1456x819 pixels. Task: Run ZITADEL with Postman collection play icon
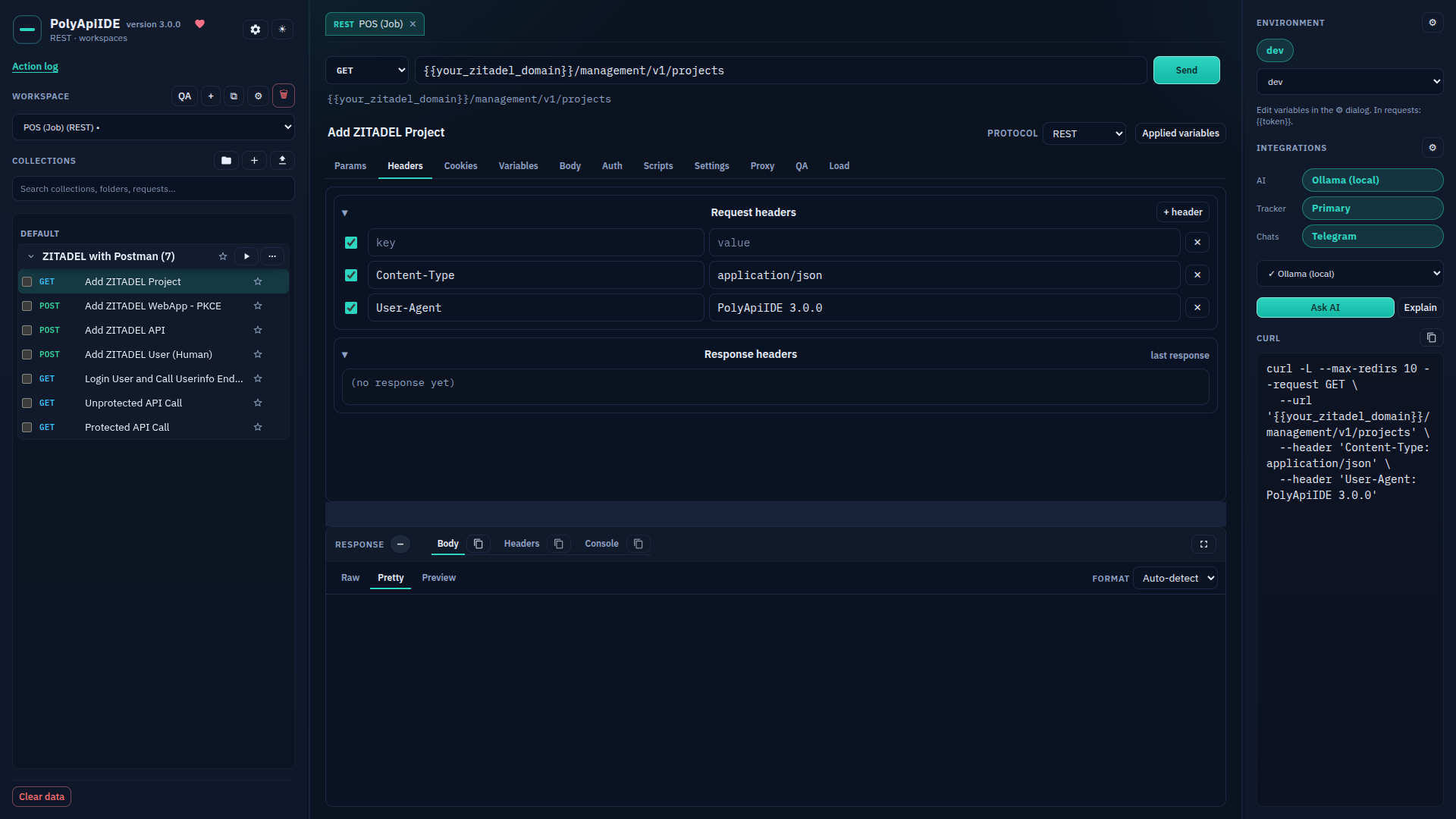pyautogui.click(x=246, y=256)
